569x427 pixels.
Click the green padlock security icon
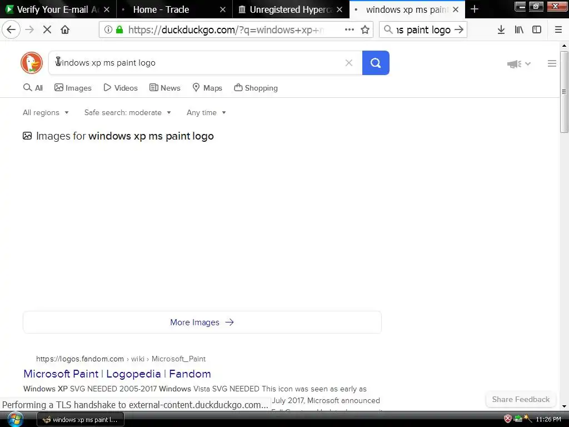(119, 30)
